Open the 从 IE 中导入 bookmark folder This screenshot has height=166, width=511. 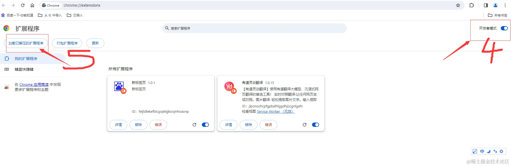pyautogui.click(x=50, y=15)
